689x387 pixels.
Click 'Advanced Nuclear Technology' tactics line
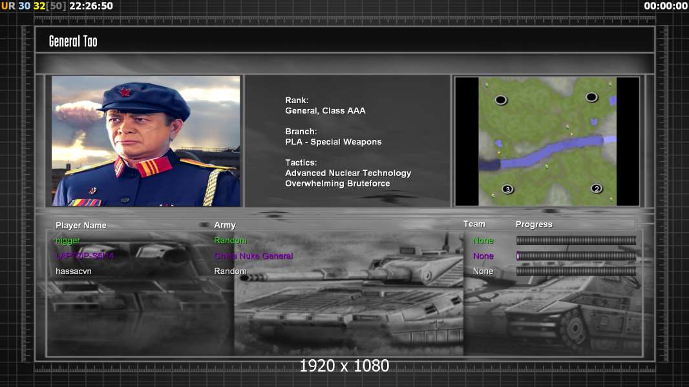(348, 173)
